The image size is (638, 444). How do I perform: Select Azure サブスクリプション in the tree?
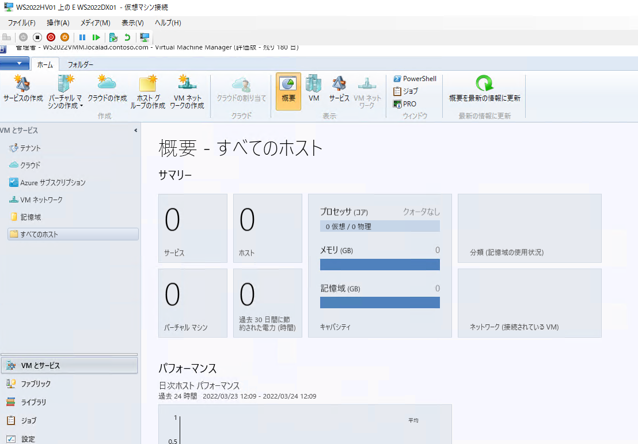(x=47, y=182)
